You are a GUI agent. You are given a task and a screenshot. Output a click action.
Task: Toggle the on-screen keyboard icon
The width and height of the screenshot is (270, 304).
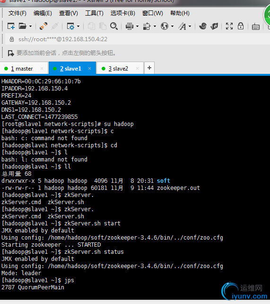point(256,27)
